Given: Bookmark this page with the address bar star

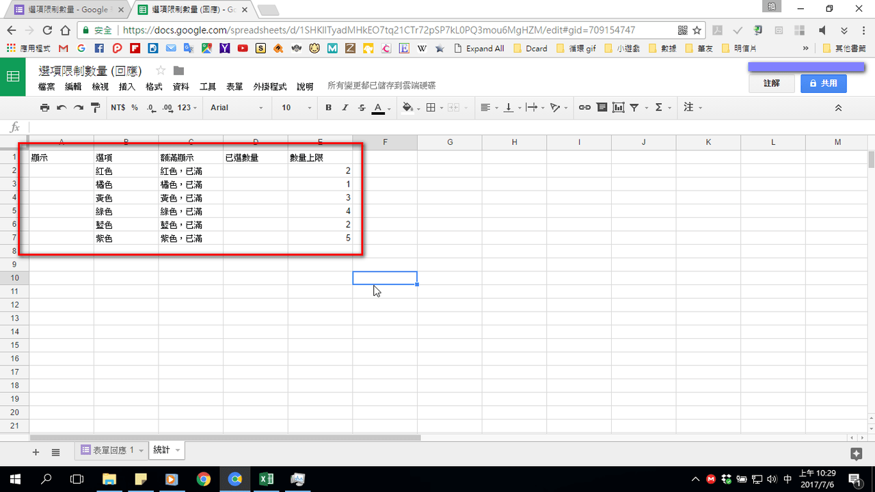Looking at the screenshot, I should coord(697,30).
